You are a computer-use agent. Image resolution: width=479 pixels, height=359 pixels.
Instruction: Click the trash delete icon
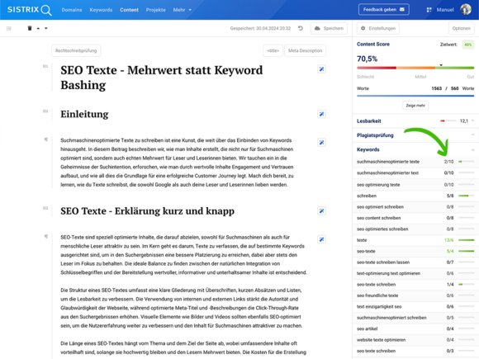click(x=30, y=28)
